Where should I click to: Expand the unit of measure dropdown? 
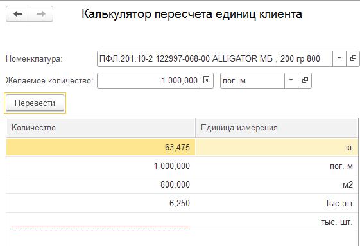pos(291,80)
